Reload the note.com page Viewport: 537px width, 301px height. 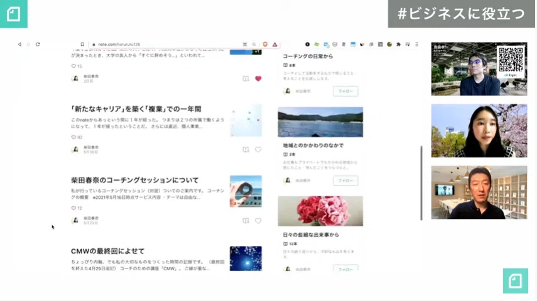coord(38,45)
